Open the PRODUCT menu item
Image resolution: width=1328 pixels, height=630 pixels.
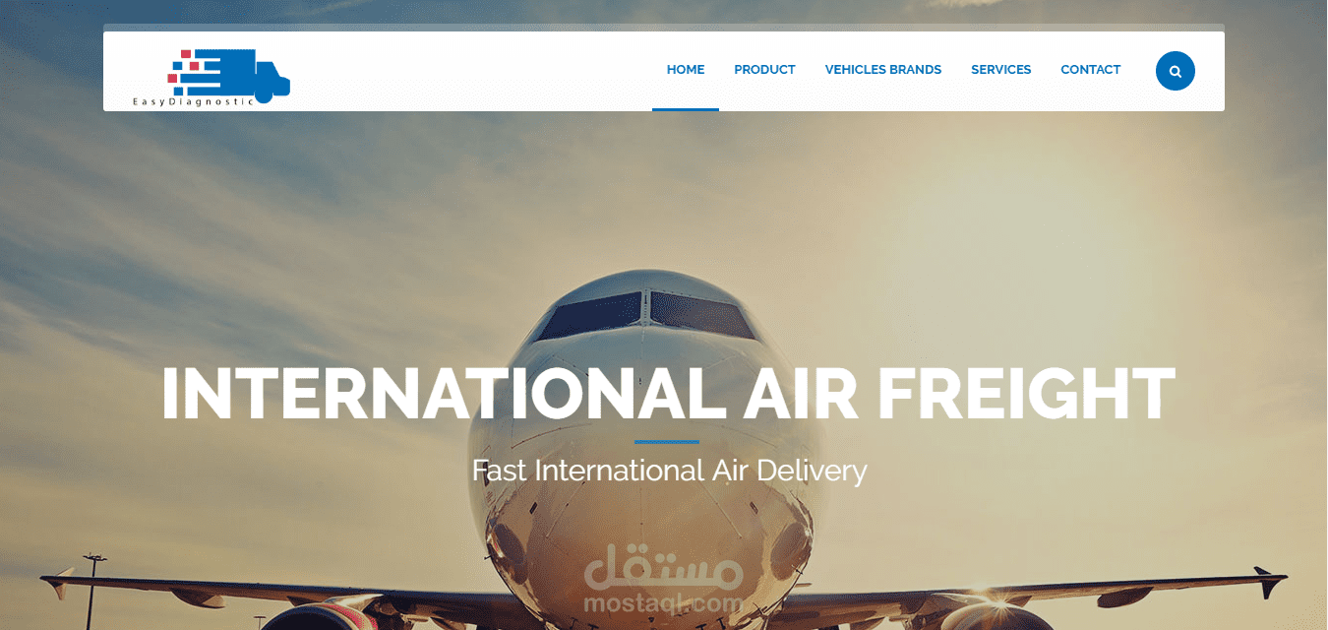tap(764, 70)
